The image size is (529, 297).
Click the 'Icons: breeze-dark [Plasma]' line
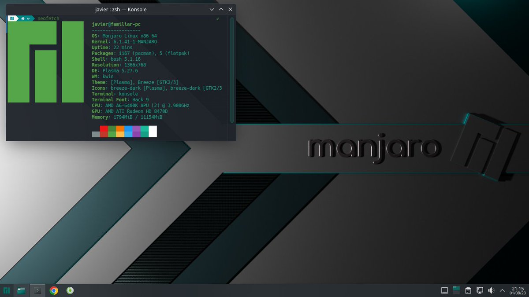pyautogui.click(x=157, y=88)
